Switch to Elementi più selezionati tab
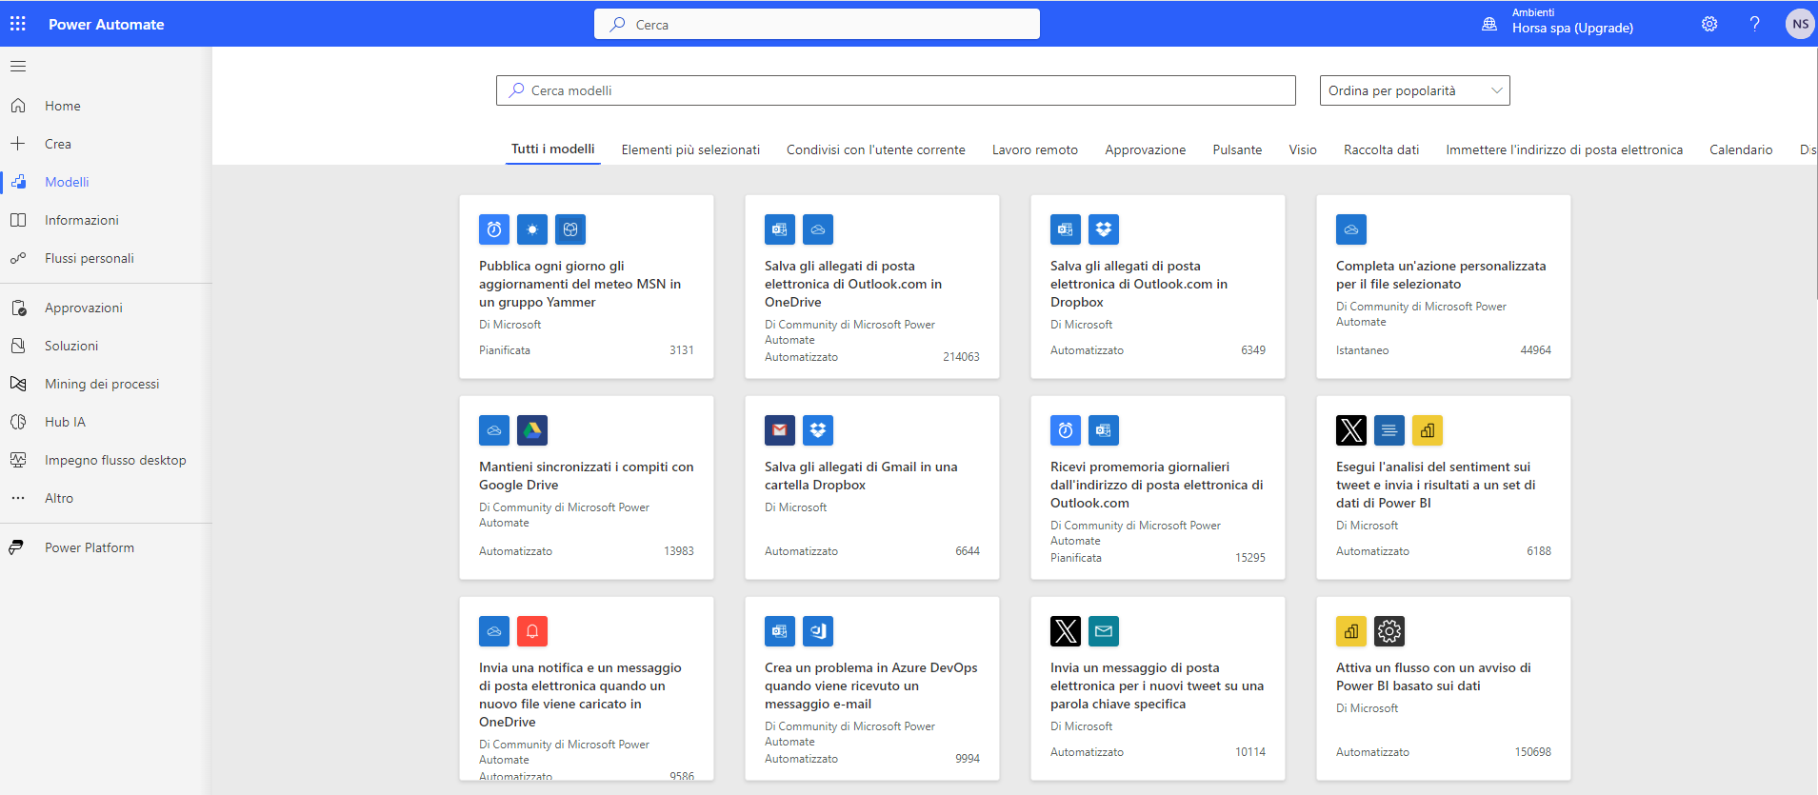Screen dimensions: 1818x795 click(x=690, y=149)
